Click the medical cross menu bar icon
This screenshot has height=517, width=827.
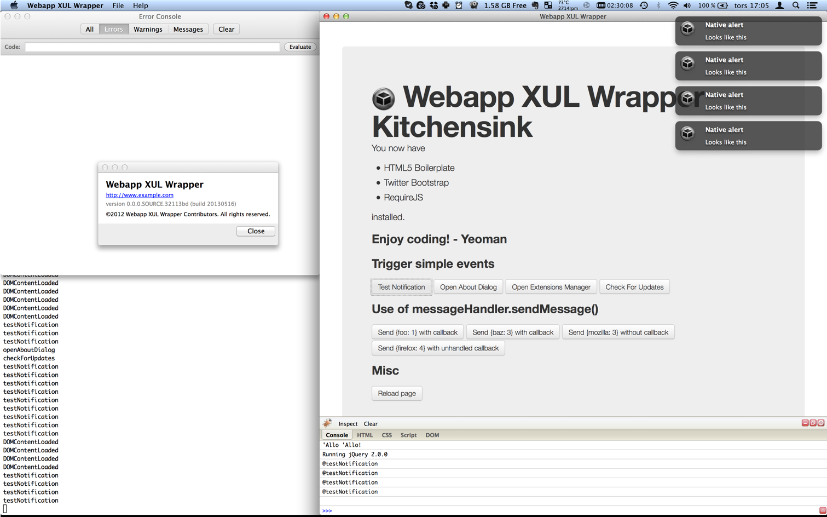coord(446,5)
